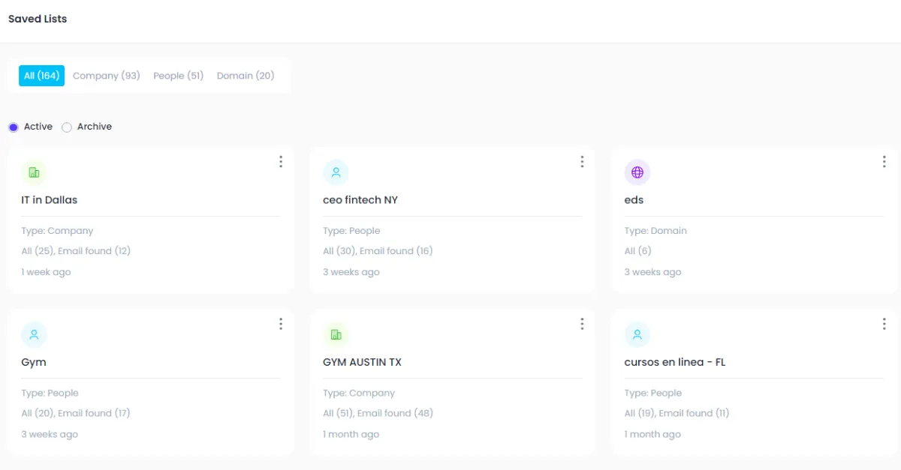Click "1 week ago" on IT in Dallas card
This screenshot has width=901, height=470.
coord(46,272)
